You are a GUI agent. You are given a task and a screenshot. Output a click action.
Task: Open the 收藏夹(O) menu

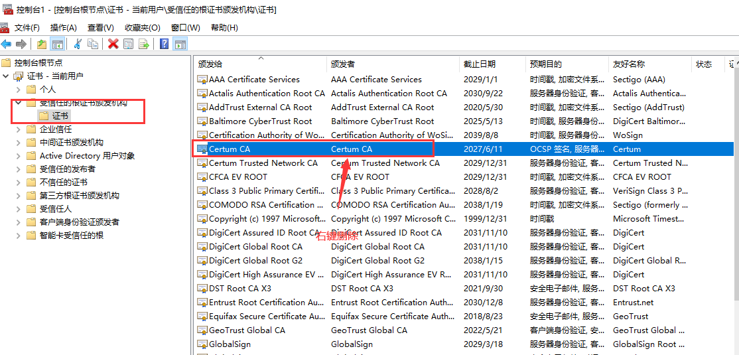click(x=143, y=28)
